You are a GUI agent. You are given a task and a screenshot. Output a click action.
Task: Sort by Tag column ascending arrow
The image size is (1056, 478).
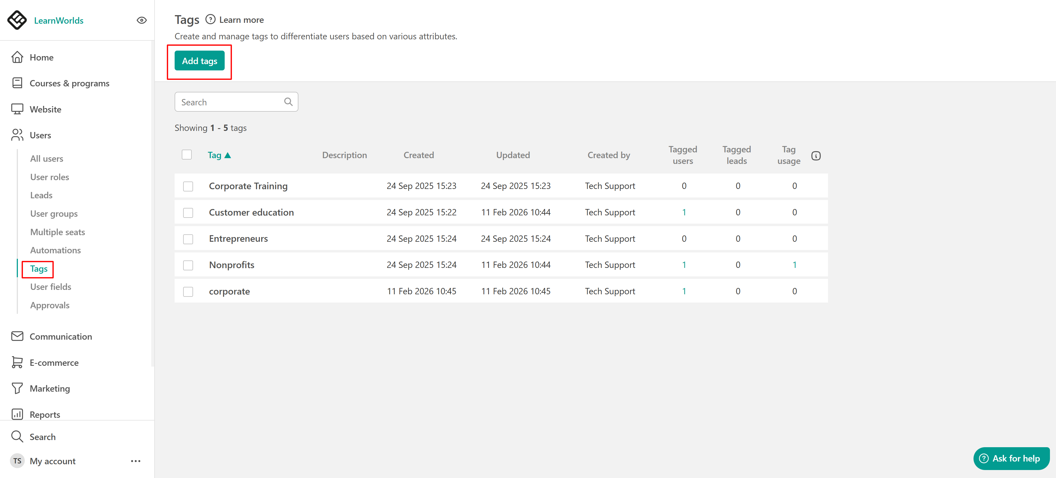click(x=228, y=155)
